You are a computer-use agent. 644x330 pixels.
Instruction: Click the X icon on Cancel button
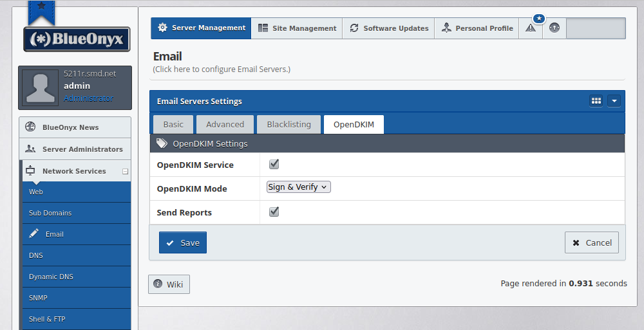point(576,243)
